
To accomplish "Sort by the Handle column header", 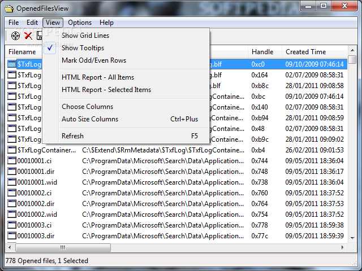I will pyautogui.click(x=265, y=52).
